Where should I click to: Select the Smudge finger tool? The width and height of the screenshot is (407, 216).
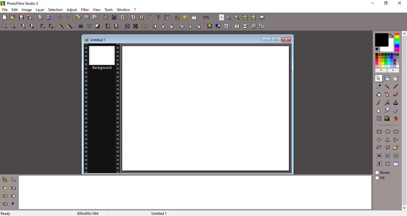[387, 110]
